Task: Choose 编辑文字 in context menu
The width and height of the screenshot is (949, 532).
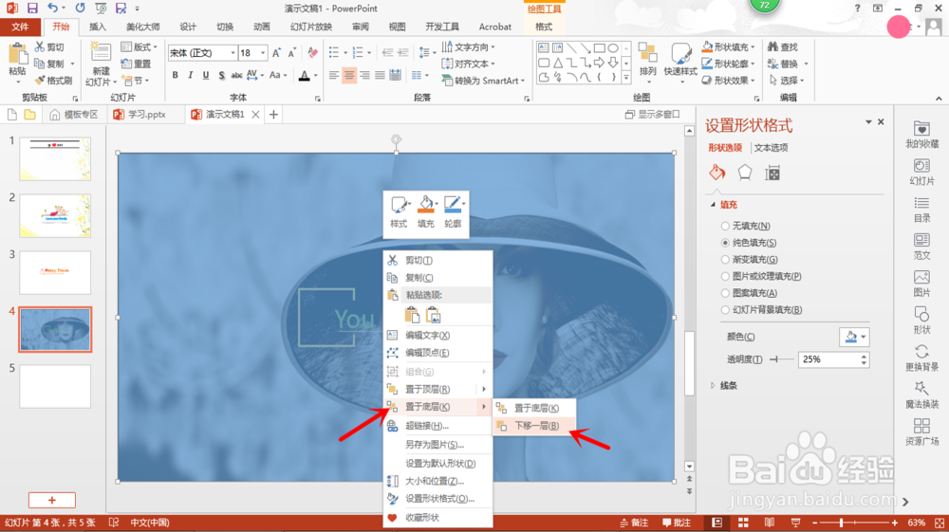Action: pos(437,335)
